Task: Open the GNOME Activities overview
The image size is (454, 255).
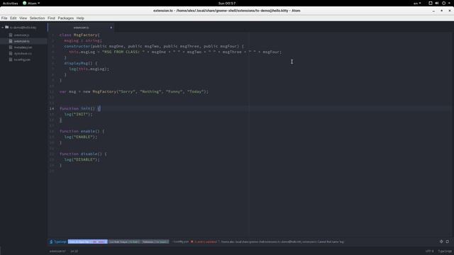Action: tap(10, 3)
